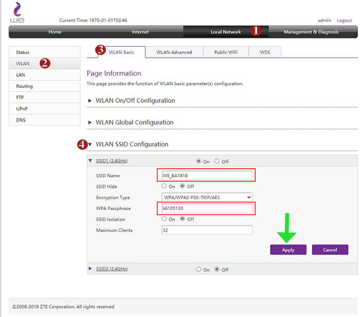
Task: Expand WLAN On/Off Configuration section
Action: click(135, 100)
